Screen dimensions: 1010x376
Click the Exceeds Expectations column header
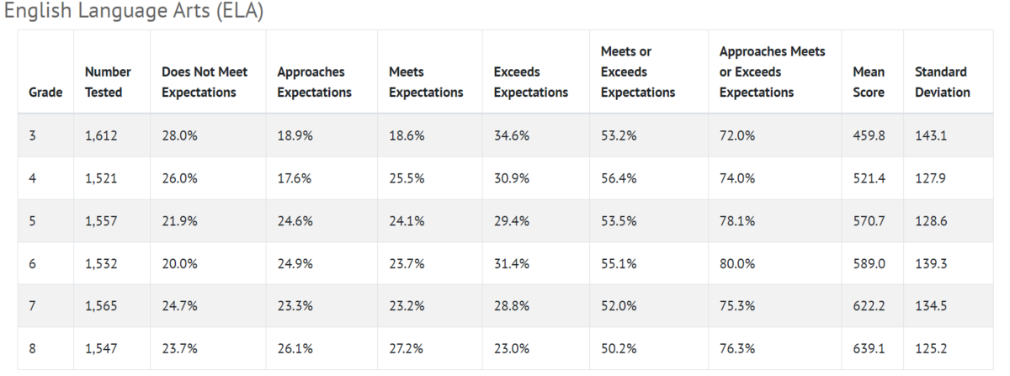pyautogui.click(x=531, y=82)
